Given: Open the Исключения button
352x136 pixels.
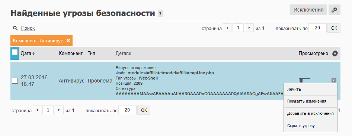Looking at the screenshot, I should pyautogui.click(x=308, y=10).
